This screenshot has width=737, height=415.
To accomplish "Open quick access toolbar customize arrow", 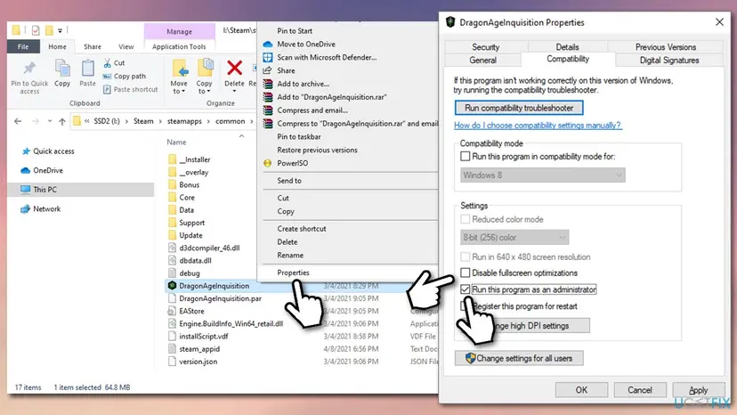I will [60, 30].
